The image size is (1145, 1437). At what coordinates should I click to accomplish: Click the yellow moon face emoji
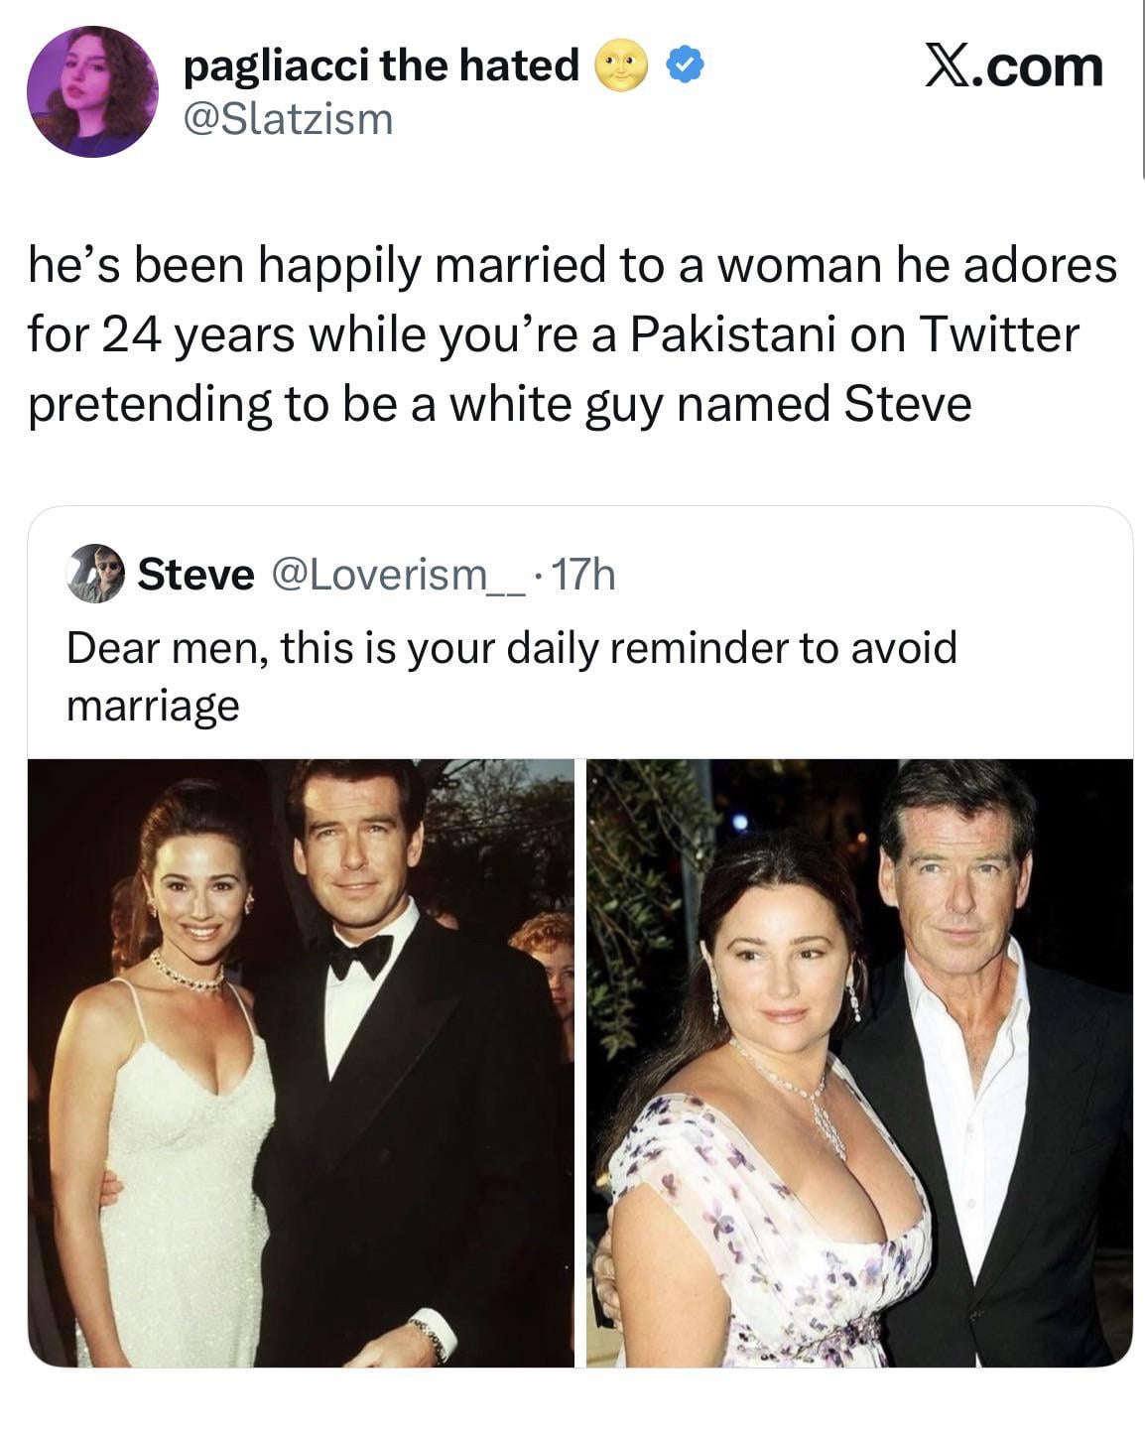pos(620,67)
